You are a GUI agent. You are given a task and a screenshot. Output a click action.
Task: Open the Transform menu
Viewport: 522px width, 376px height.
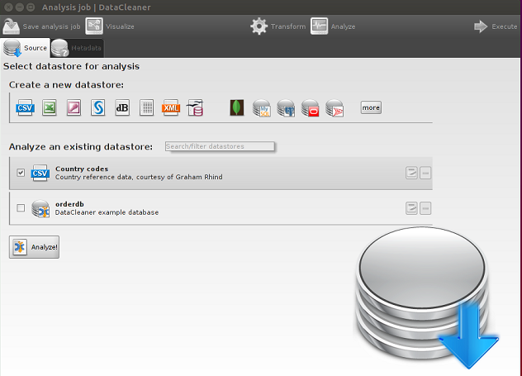tap(278, 26)
